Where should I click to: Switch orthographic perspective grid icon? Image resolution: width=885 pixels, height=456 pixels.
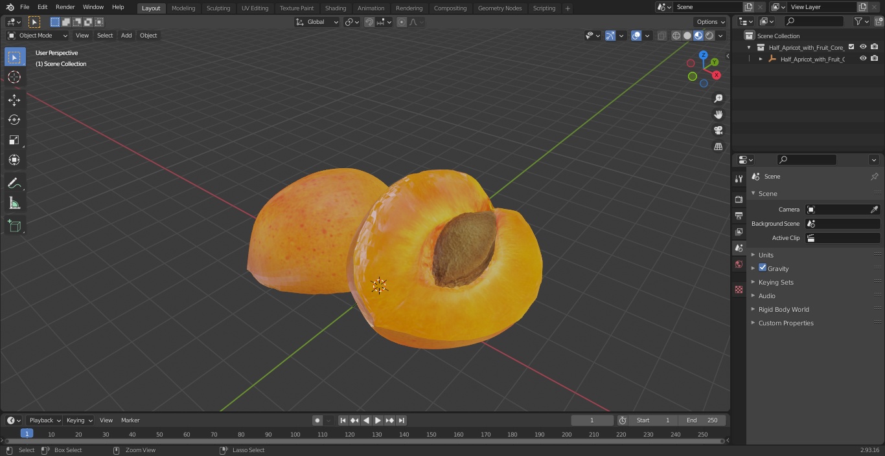point(718,146)
